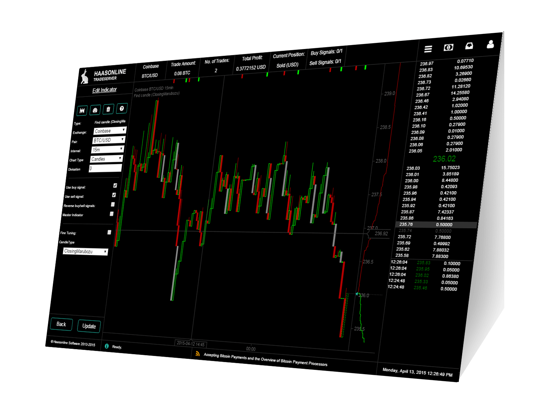This screenshot has height=417, width=540.
Task: Click the Haasonline Software 2013-2015 copyright text
Action: point(73,343)
